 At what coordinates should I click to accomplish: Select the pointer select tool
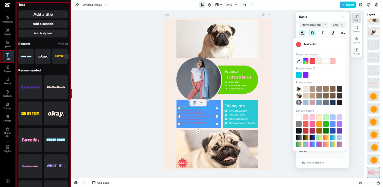202,5
